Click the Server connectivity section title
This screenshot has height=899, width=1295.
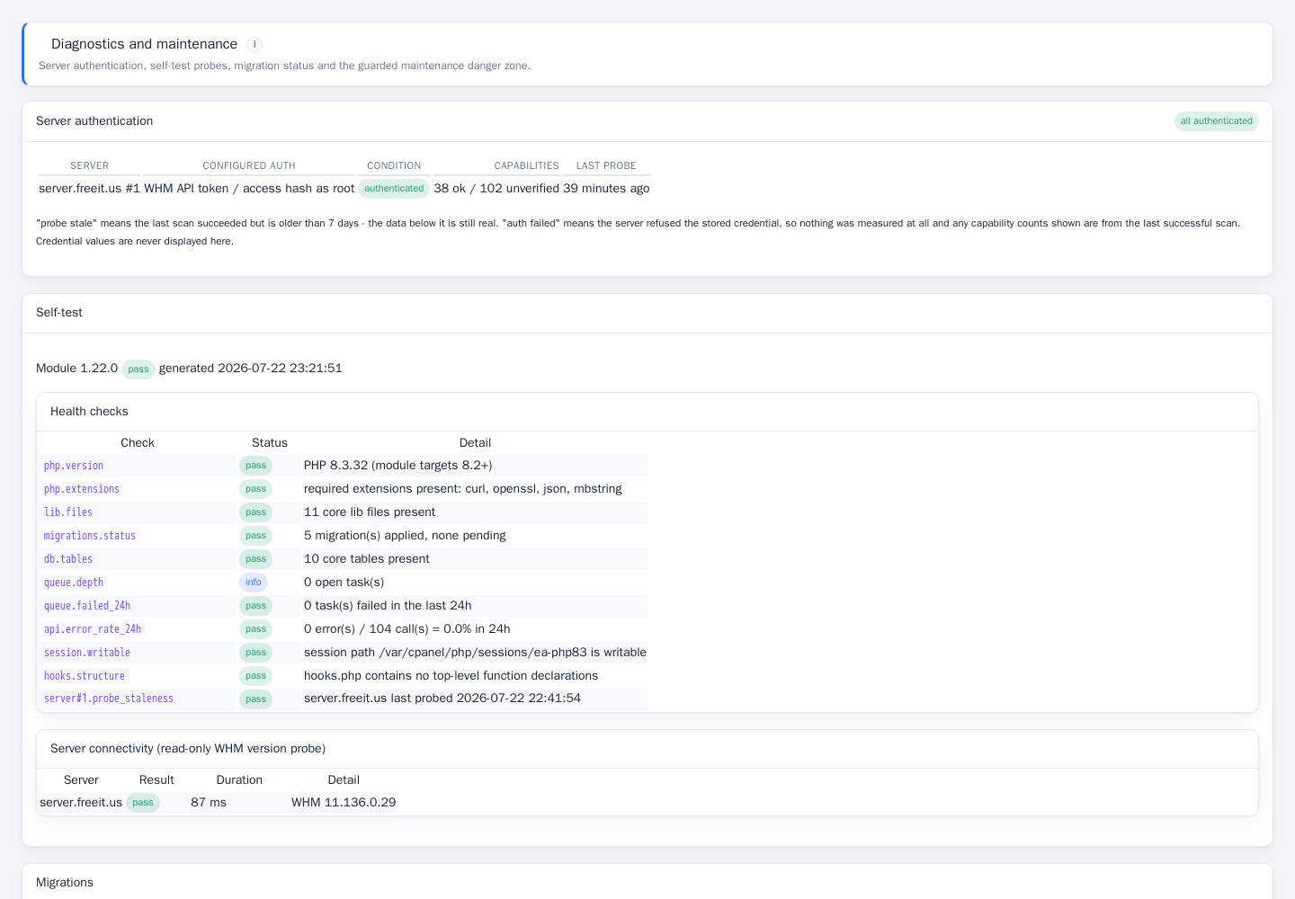pyautogui.click(x=188, y=749)
